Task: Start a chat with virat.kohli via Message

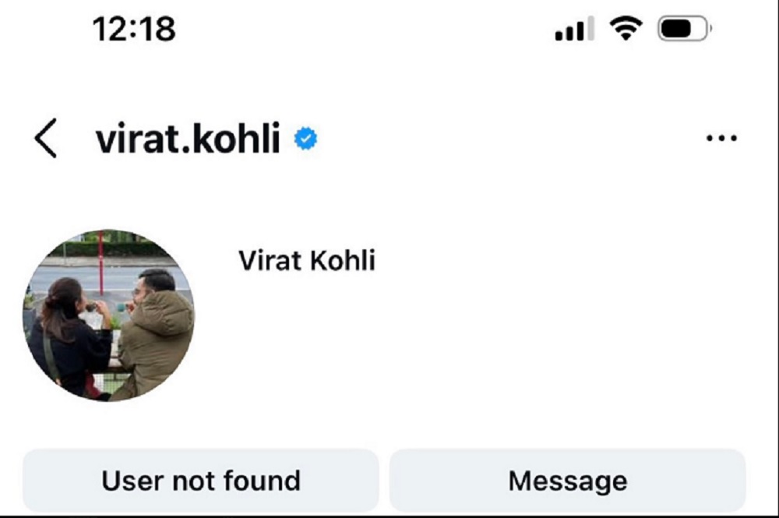Action: (567, 481)
